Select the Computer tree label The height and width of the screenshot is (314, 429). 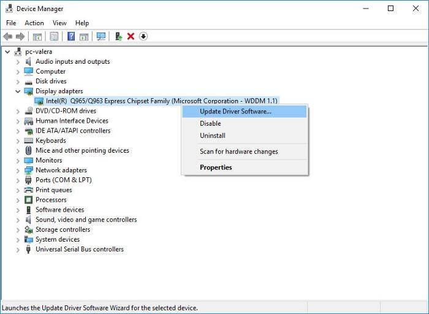51,72
